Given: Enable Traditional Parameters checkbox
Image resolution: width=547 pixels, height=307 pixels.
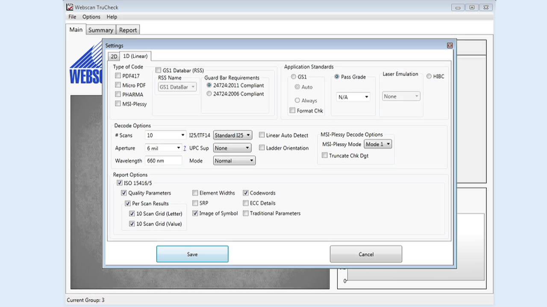Looking at the screenshot, I should tap(246, 214).
